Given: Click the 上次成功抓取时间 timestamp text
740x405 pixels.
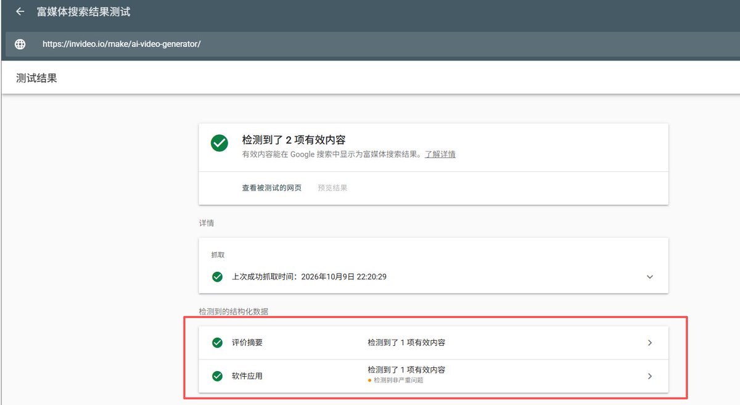Looking at the screenshot, I should (309, 277).
